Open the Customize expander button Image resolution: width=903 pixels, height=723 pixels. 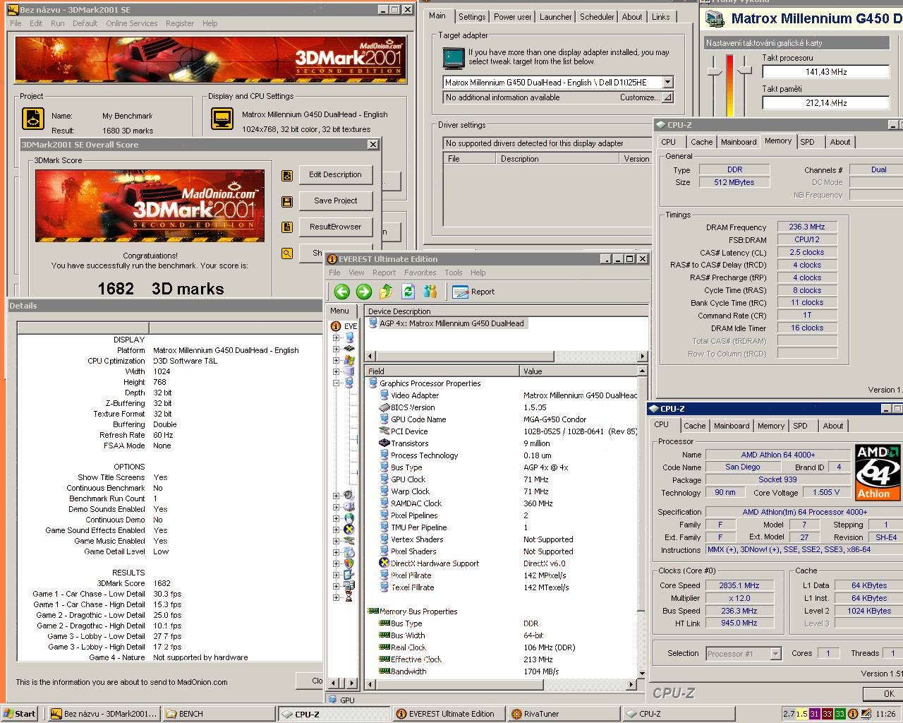click(667, 97)
